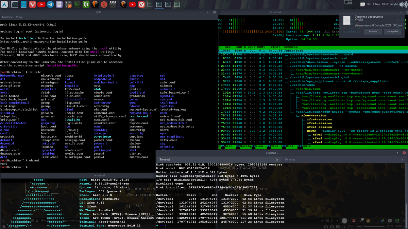Screen dimensions: 408x229
Task: Select the wpa_supplicant process row in htop
Action: (313, 81)
